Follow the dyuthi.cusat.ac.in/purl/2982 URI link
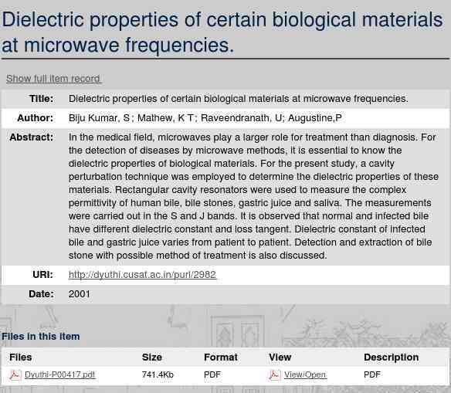Viewport: 451px width, 393px height. 142,275
